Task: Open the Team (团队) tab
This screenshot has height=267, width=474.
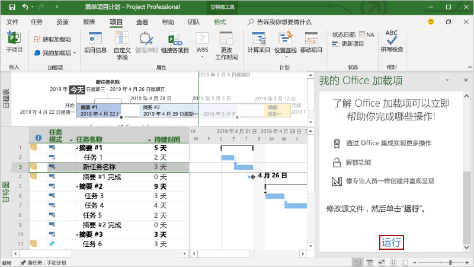Action: (x=194, y=22)
